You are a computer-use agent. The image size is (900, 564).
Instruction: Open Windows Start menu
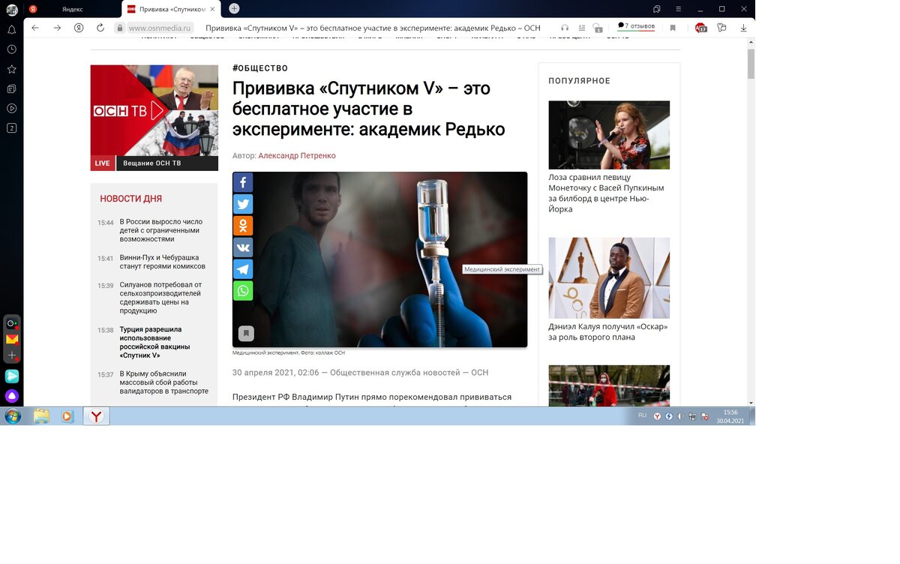pyautogui.click(x=13, y=416)
